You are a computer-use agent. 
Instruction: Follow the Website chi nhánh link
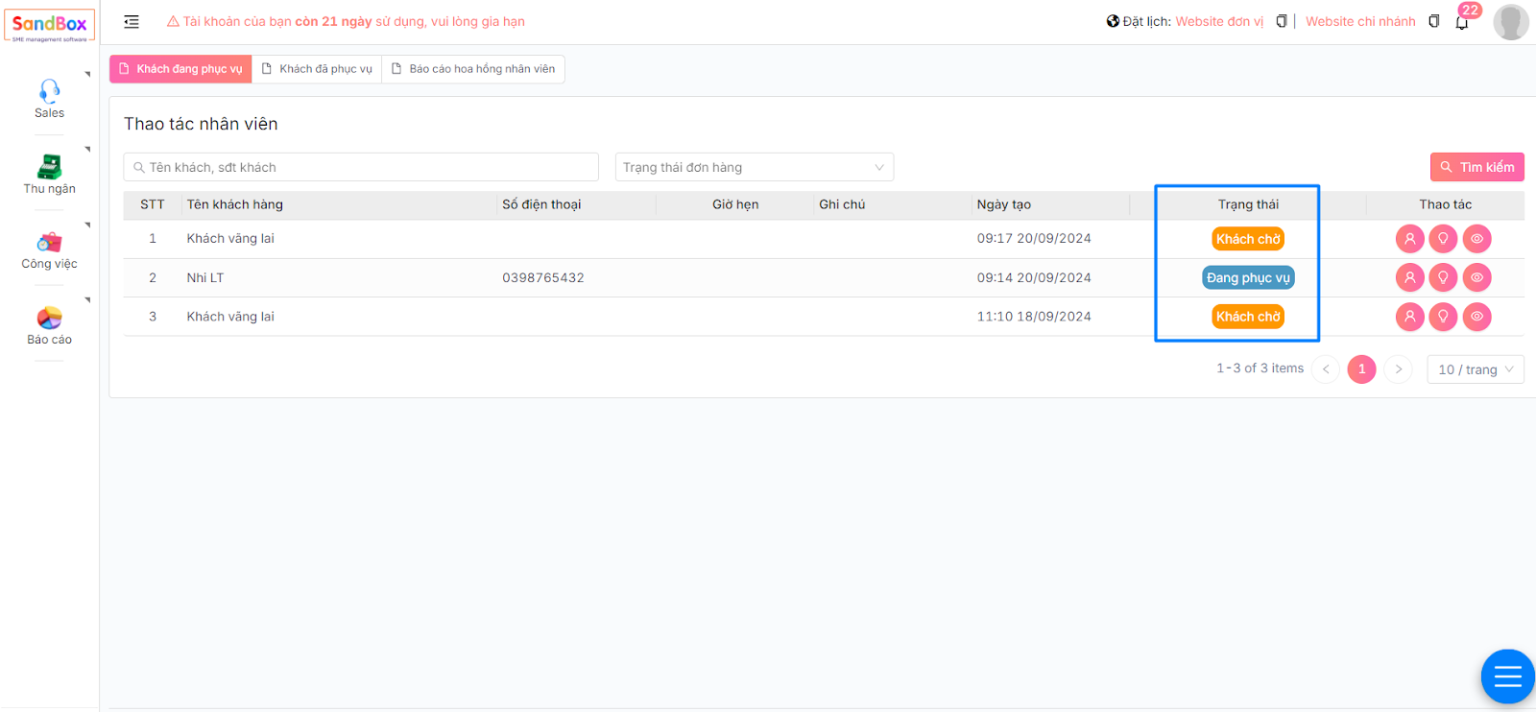click(1360, 21)
